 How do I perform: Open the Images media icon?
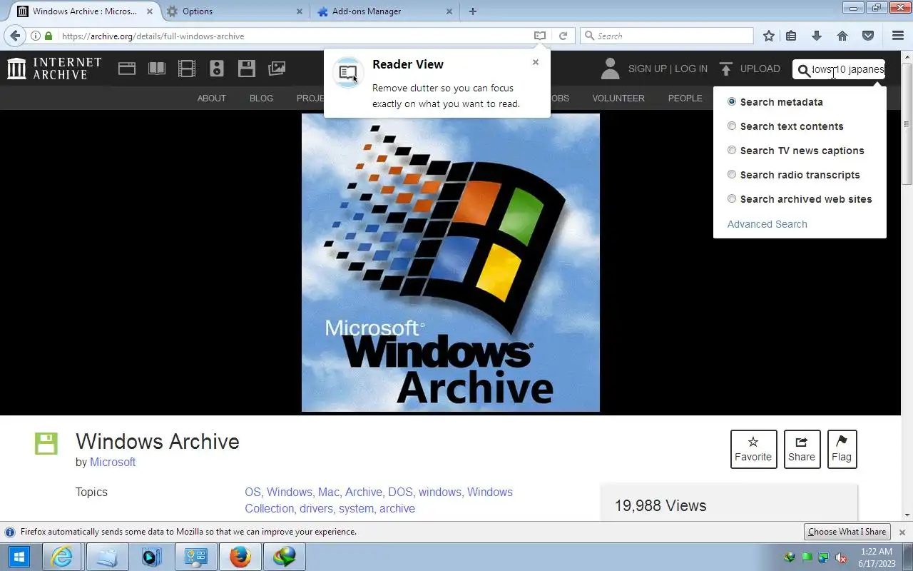277,69
